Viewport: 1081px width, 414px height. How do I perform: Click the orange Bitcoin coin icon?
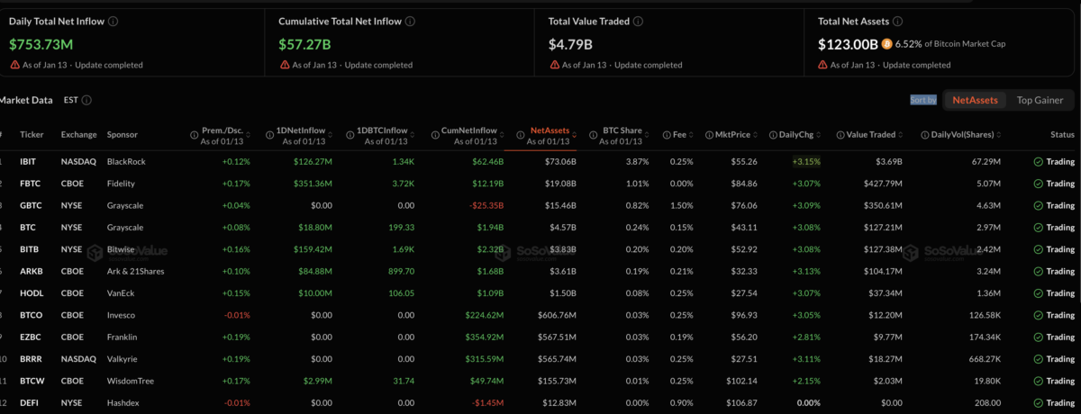[886, 43]
